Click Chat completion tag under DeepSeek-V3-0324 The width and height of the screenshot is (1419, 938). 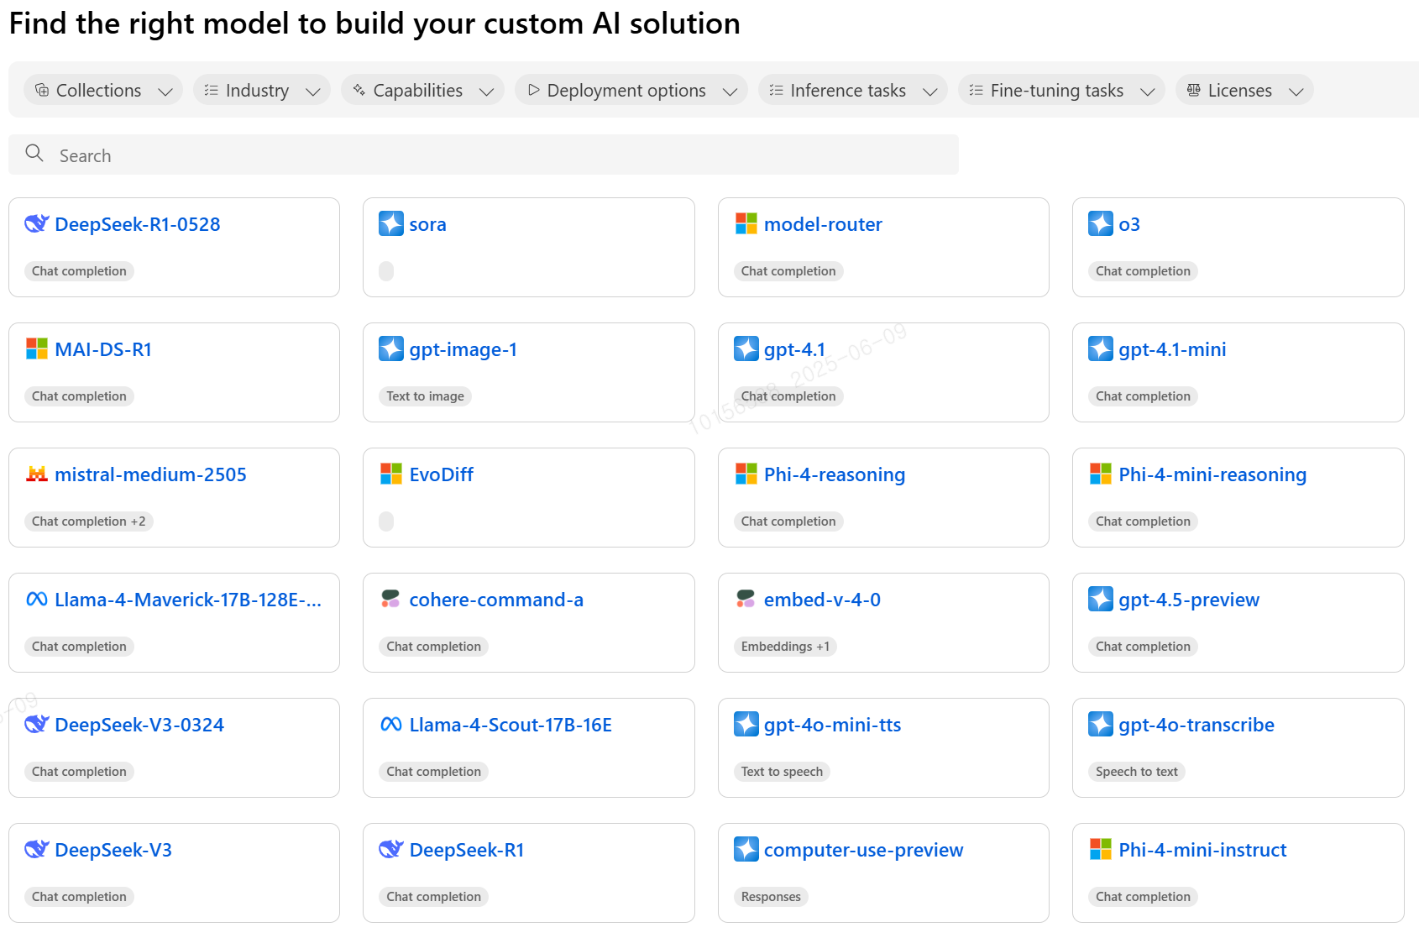pos(79,771)
